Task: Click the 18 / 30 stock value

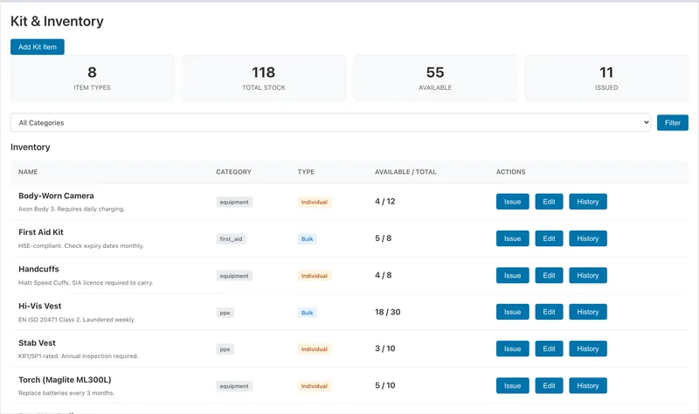Action: click(388, 312)
